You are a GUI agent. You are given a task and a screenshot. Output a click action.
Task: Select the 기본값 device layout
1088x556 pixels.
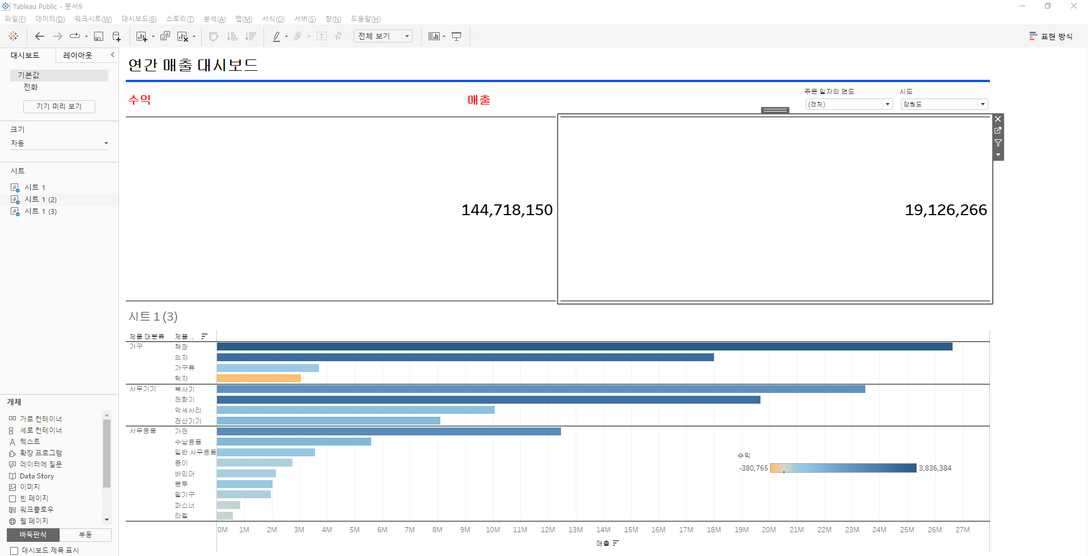[59, 75]
